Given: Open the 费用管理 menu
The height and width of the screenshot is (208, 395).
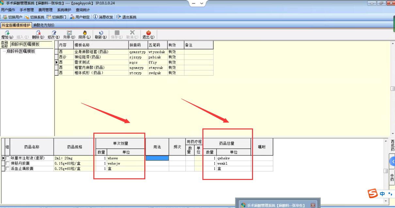Looking at the screenshot, I should (x=45, y=10).
